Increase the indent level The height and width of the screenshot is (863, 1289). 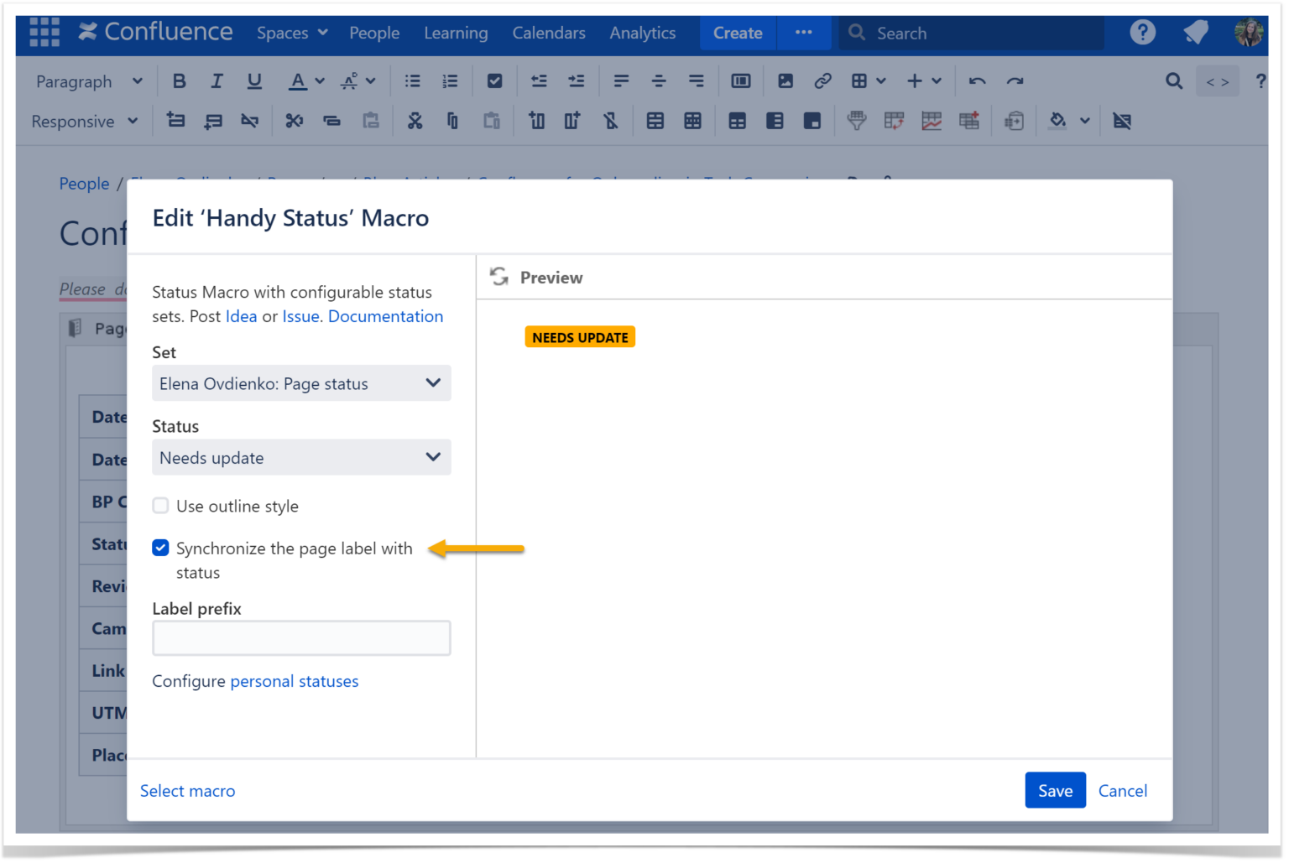point(577,81)
